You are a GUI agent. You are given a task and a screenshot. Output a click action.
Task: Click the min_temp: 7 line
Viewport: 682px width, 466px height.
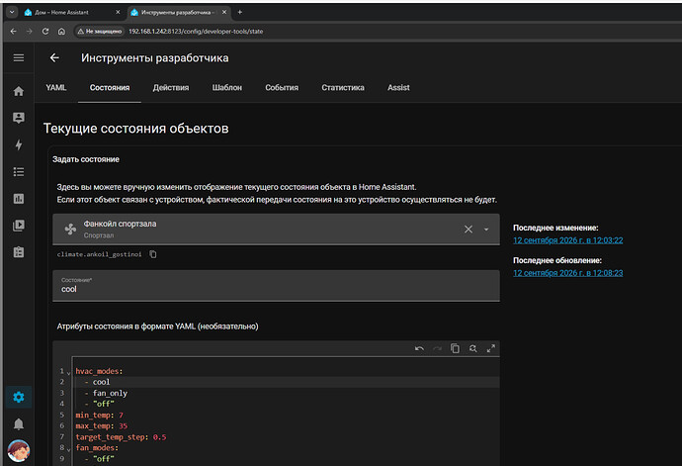tap(99, 415)
